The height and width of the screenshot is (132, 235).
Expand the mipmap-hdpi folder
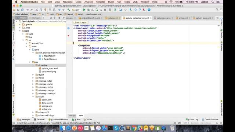[x=33, y=81]
